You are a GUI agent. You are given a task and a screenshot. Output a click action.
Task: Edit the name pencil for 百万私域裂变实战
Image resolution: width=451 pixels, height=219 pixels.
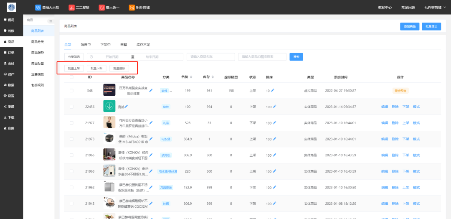151,90
